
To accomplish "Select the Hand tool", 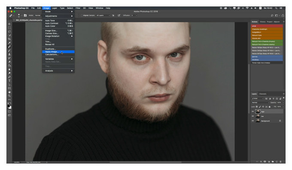I will [9, 92].
